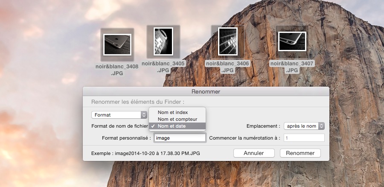Click the 'Emplacement :' label

tap(263, 126)
